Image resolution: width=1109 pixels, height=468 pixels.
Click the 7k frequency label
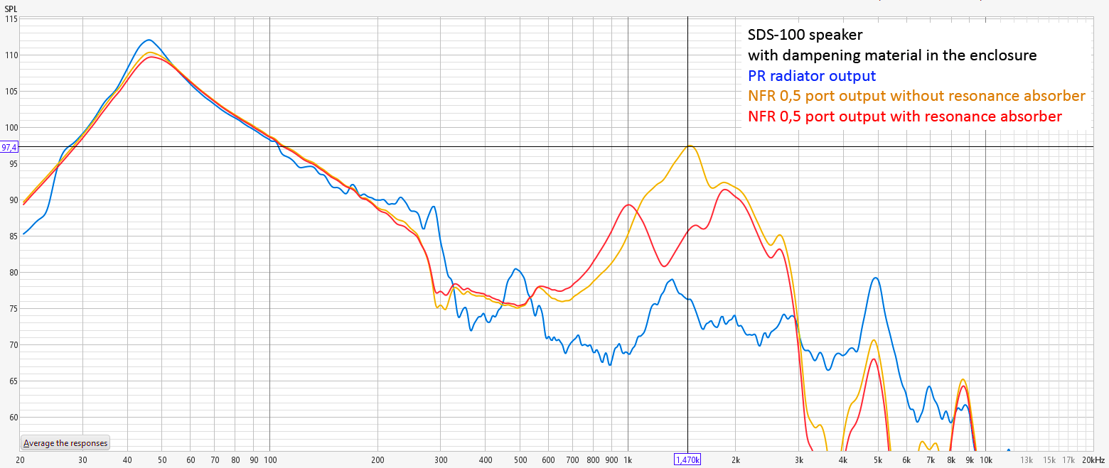[x=930, y=460]
